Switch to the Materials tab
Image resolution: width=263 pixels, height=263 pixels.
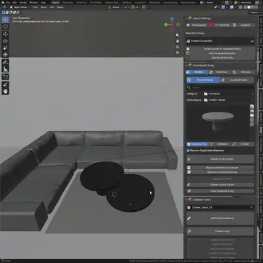point(220,72)
